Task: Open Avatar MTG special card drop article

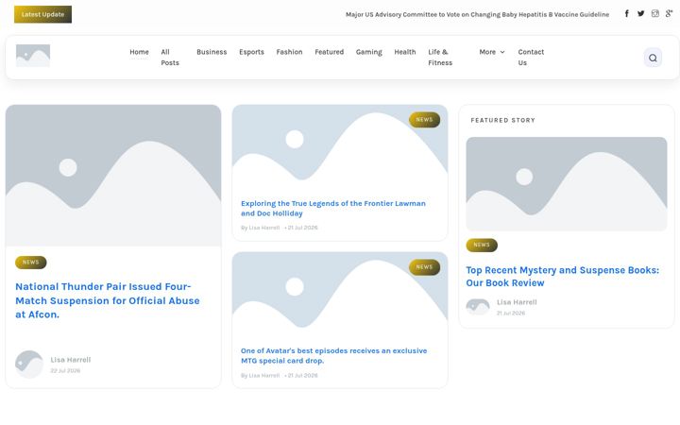Action: pyautogui.click(x=334, y=356)
